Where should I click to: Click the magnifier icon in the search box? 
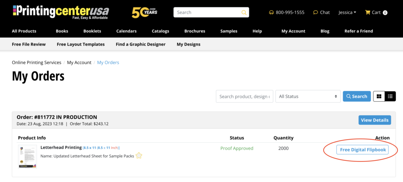(244, 13)
